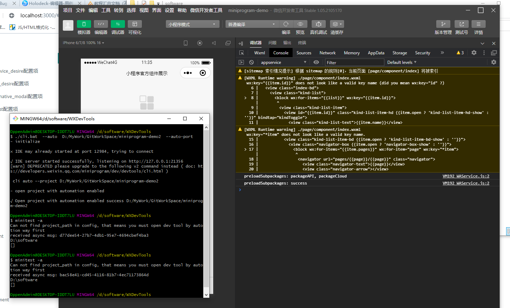Viewport: 510px width, 308px height.
Task: Switch to the 输出 output tab
Action: tap(287, 43)
